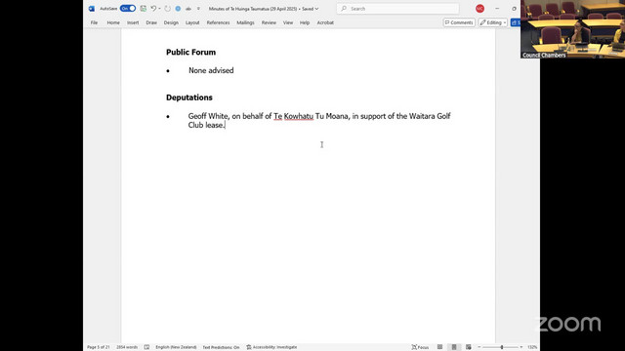Screen dimensions: 625x351
Task: Toggle Focus mode in status bar
Action: click(x=420, y=347)
